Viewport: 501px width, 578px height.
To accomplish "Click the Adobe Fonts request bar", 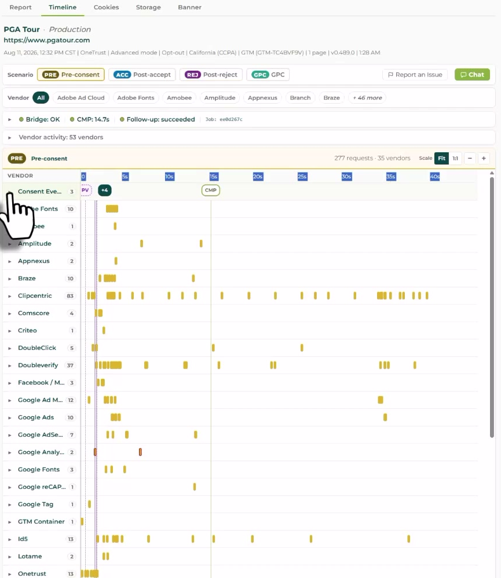I will (112, 208).
